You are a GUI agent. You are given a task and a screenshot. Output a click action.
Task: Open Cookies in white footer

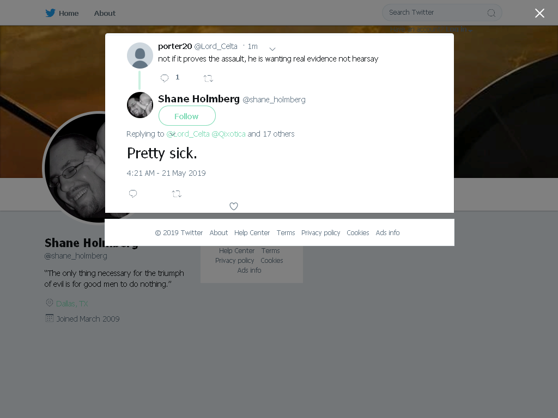(x=357, y=233)
